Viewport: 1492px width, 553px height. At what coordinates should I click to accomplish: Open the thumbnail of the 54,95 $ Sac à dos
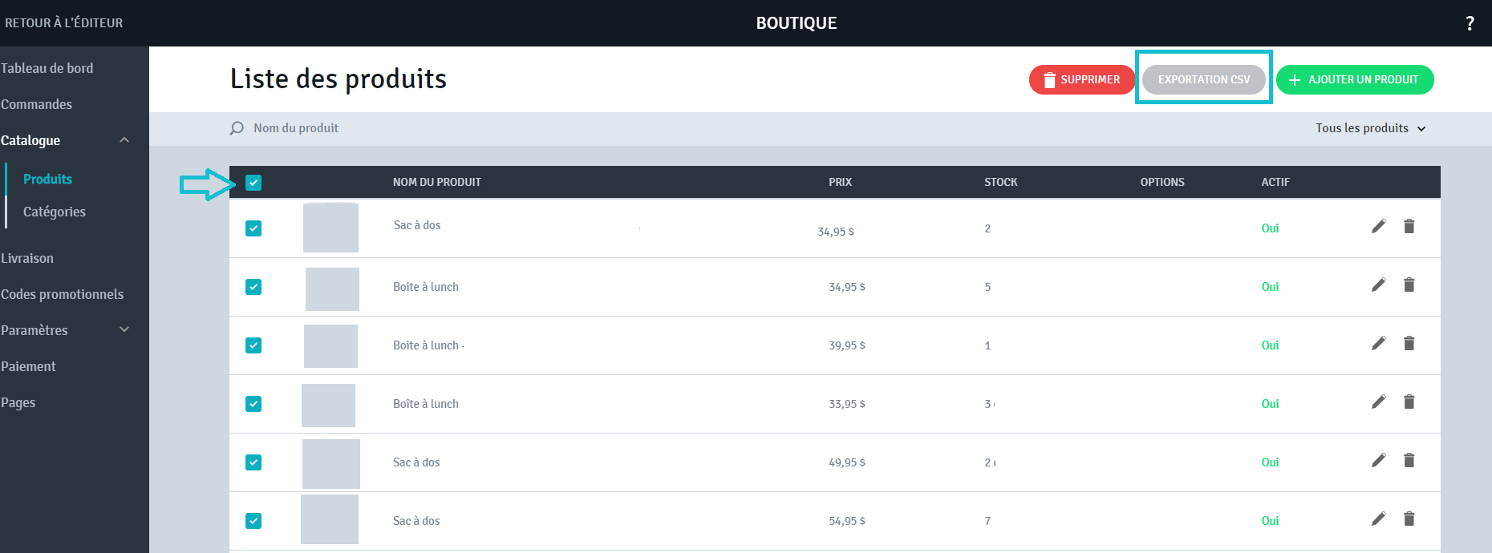pyautogui.click(x=330, y=519)
